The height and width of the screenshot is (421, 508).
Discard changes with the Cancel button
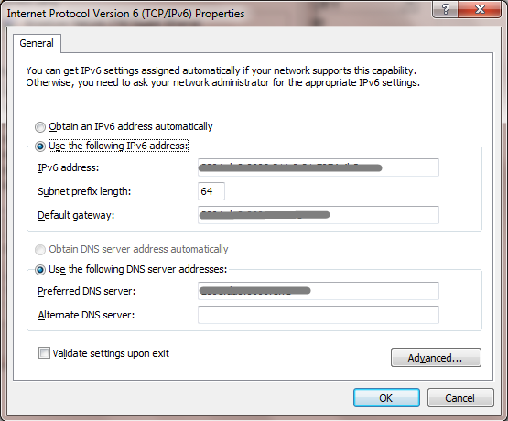click(460, 398)
